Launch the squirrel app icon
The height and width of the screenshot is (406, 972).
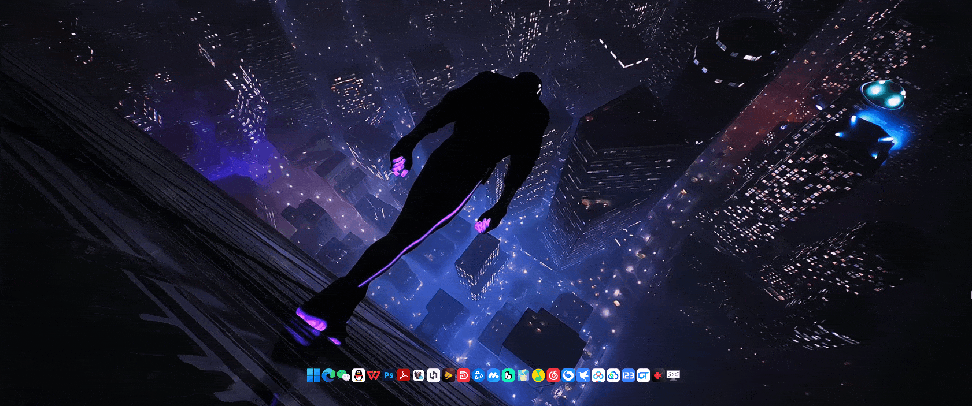[x=419, y=375]
